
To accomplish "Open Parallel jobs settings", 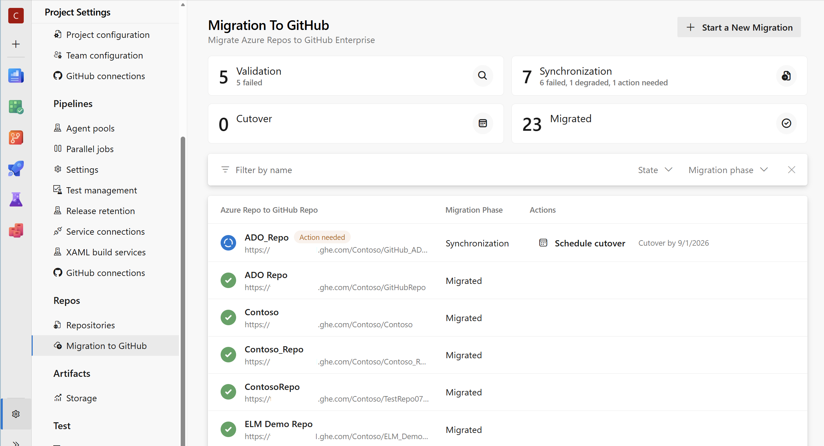I will point(105,149).
